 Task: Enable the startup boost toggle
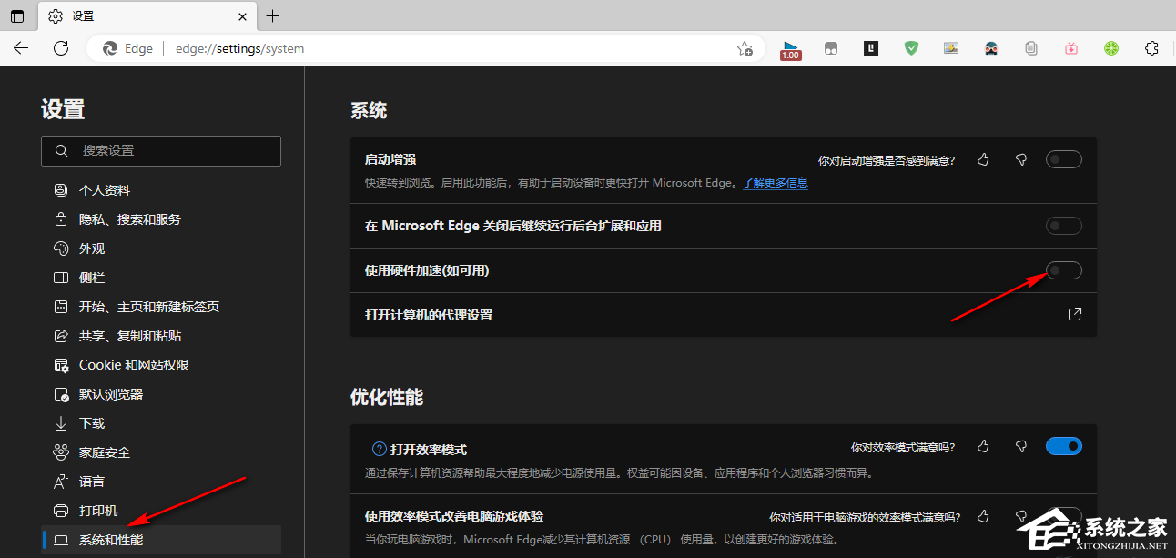(x=1063, y=160)
